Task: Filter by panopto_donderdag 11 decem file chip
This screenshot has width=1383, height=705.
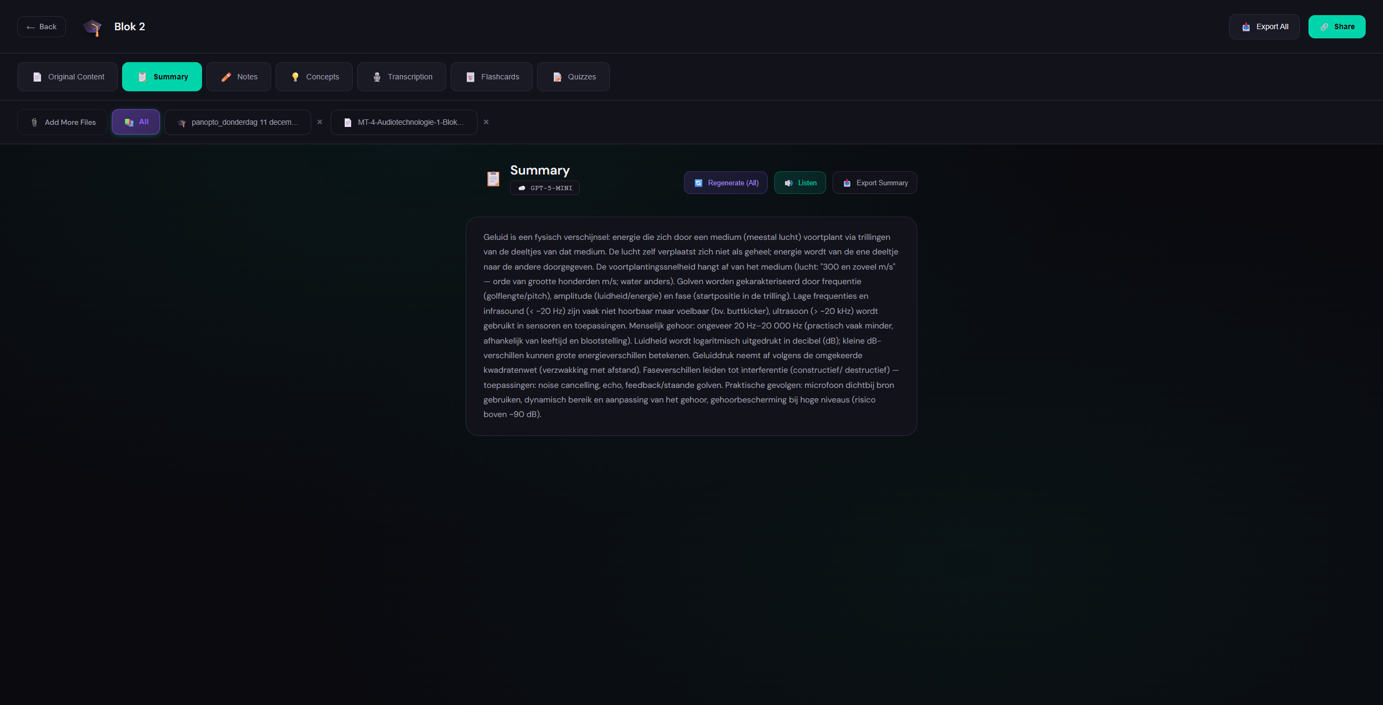Action: pos(238,123)
